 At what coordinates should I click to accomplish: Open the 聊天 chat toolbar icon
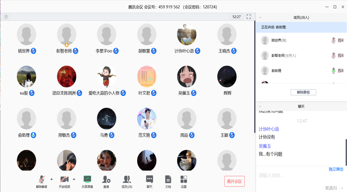(149, 179)
